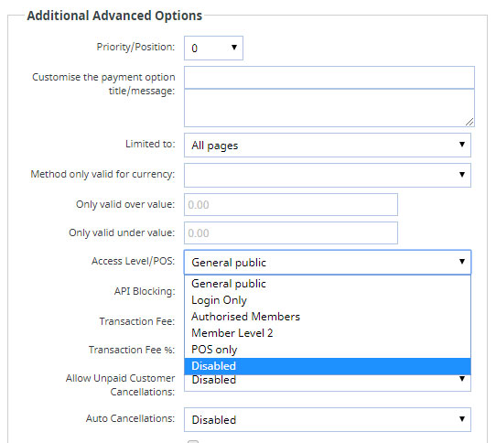Expand the currency validity dropdown
The width and height of the screenshot is (496, 443).
coord(328,176)
